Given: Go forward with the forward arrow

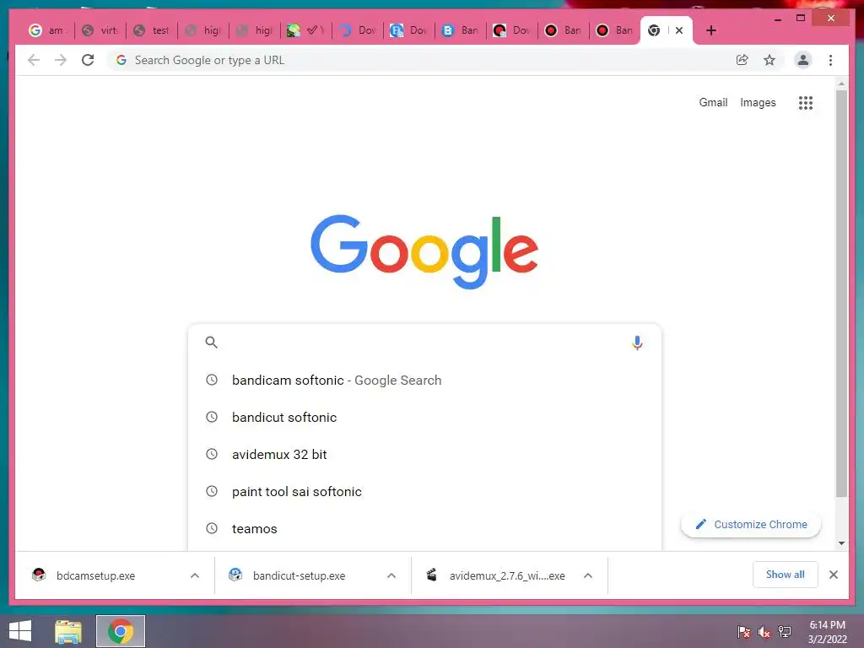Looking at the screenshot, I should coord(61,60).
